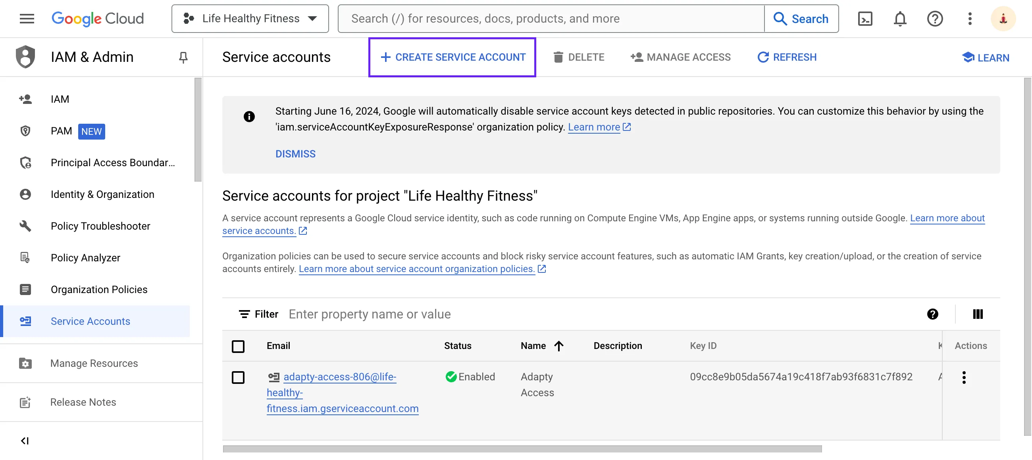Open the navigation hamburger menu
Image resolution: width=1032 pixels, height=460 pixels.
27,18
